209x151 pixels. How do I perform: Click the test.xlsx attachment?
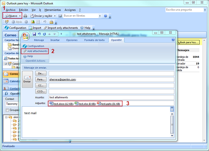tap(85, 104)
